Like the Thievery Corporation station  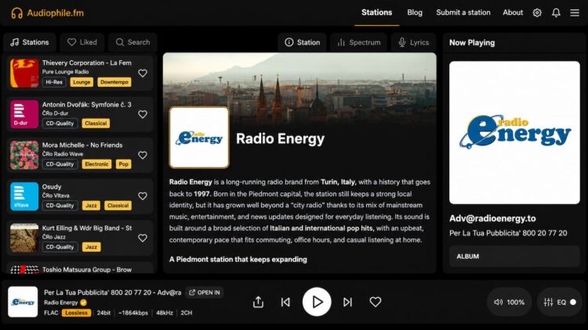point(143,74)
